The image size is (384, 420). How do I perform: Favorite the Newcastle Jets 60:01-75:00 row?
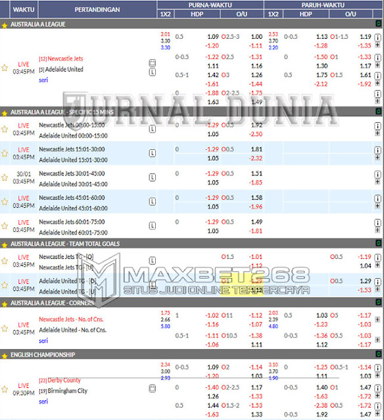click(5, 226)
